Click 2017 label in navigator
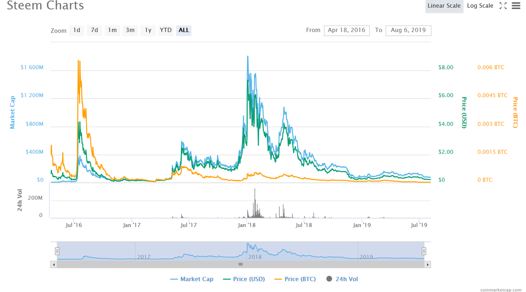 pyautogui.click(x=143, y=257)
